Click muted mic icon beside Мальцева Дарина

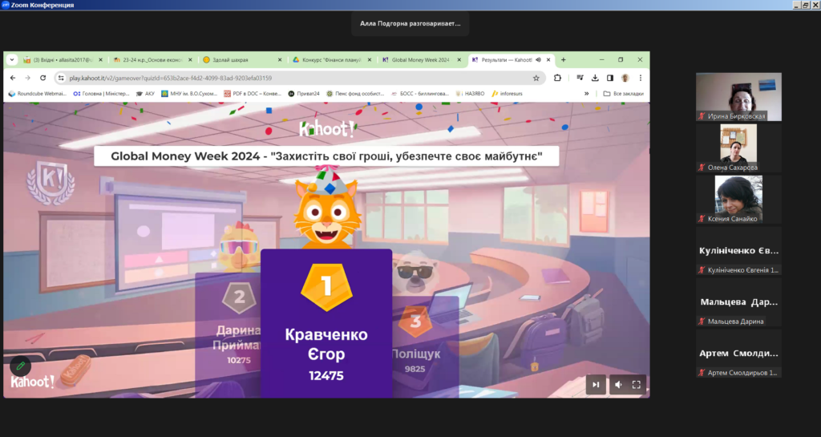[702, 322]
